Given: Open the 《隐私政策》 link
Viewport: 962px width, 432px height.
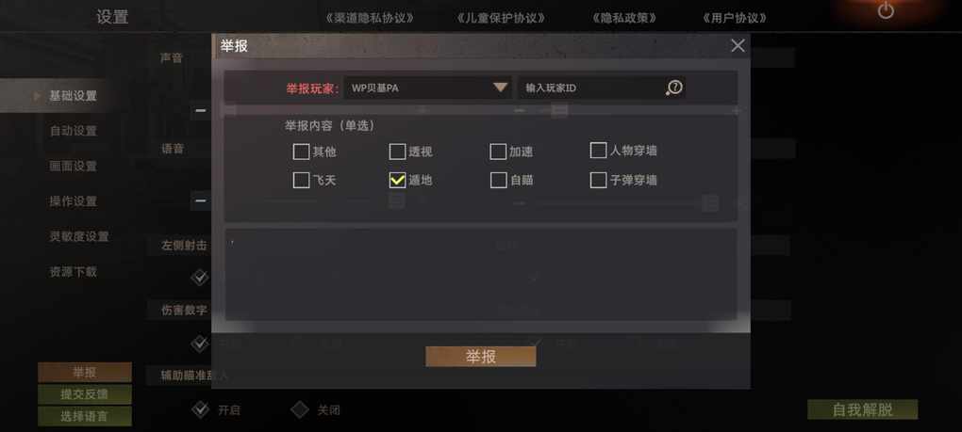Looking at the screenshot, I should (624, 18).
